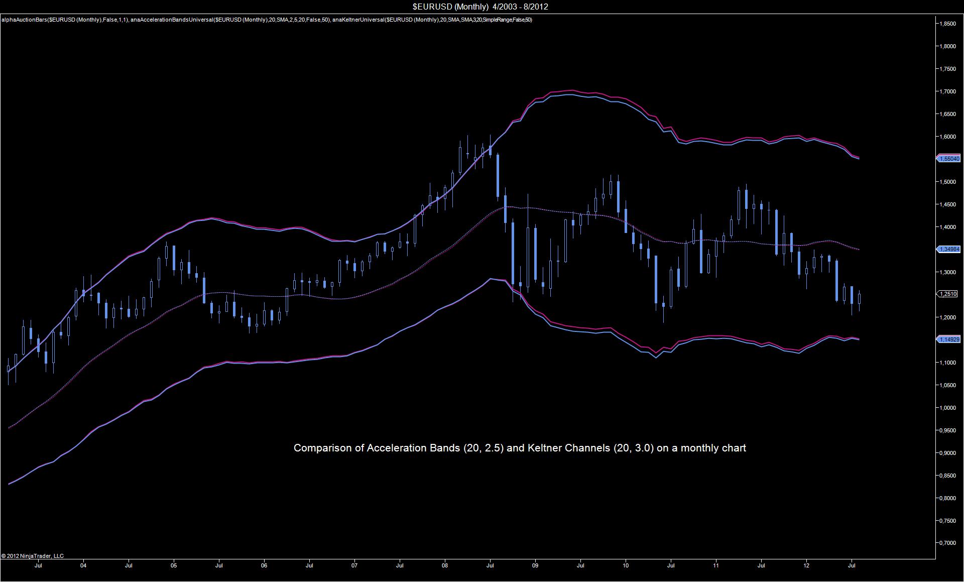Click the 2012 NinjaTrader, LLC copyright text
Viewport: 964px width, 582px height.
click(33, 556)
